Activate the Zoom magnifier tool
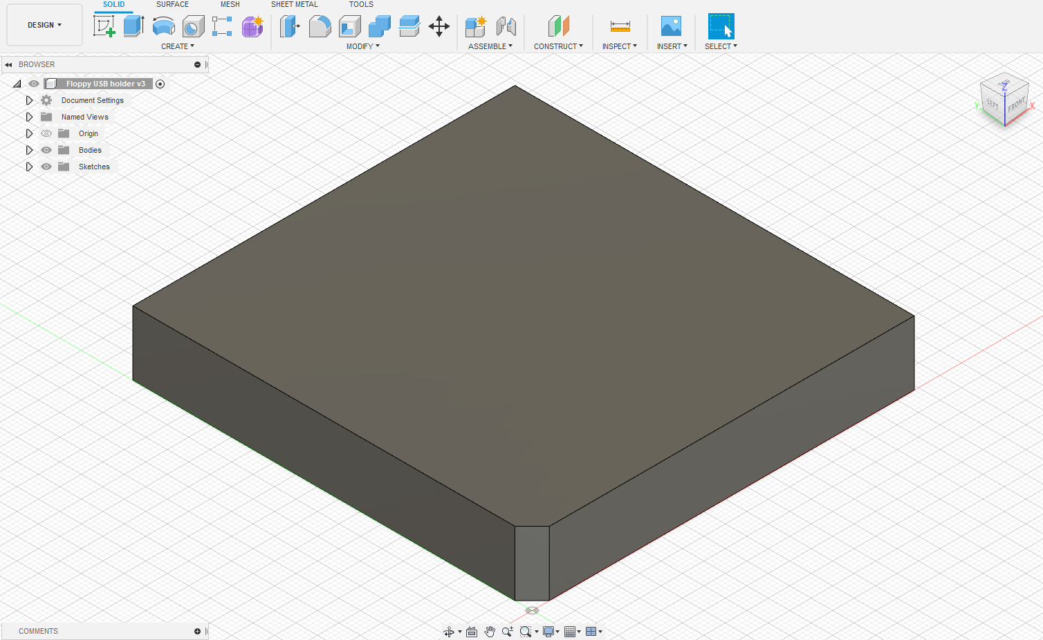This screenshot has height=640, width=1043. click(x=508, y=632)
